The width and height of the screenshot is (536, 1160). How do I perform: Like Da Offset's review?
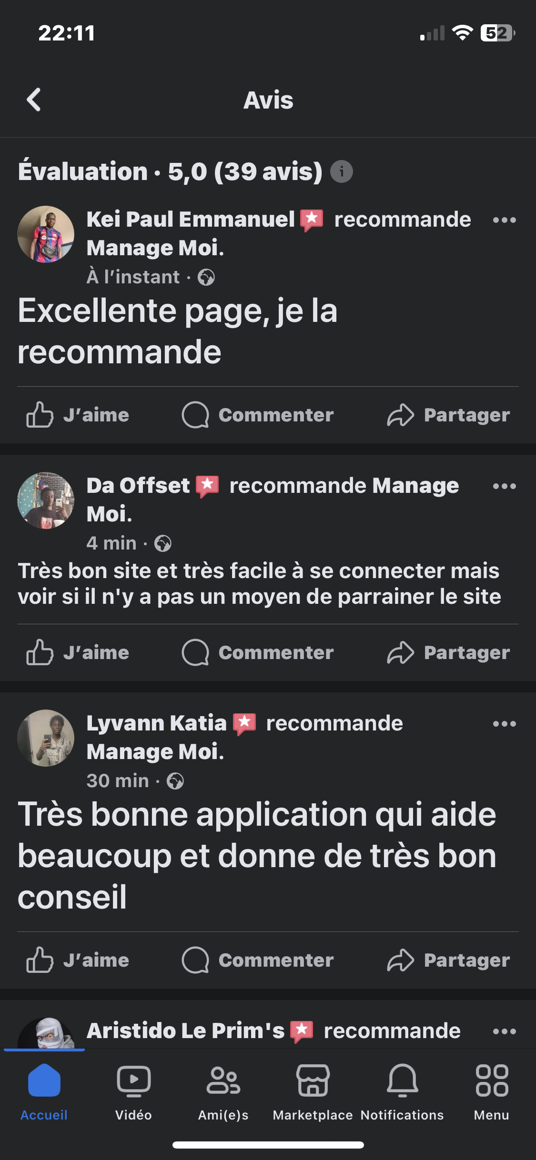click(x=78, y=652)
